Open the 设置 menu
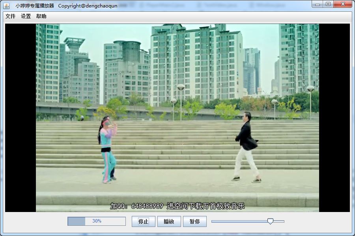This screenshot has width=355, height=236. coord(26,16)
